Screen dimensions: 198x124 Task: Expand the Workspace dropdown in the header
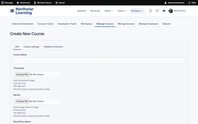[137, 11]
